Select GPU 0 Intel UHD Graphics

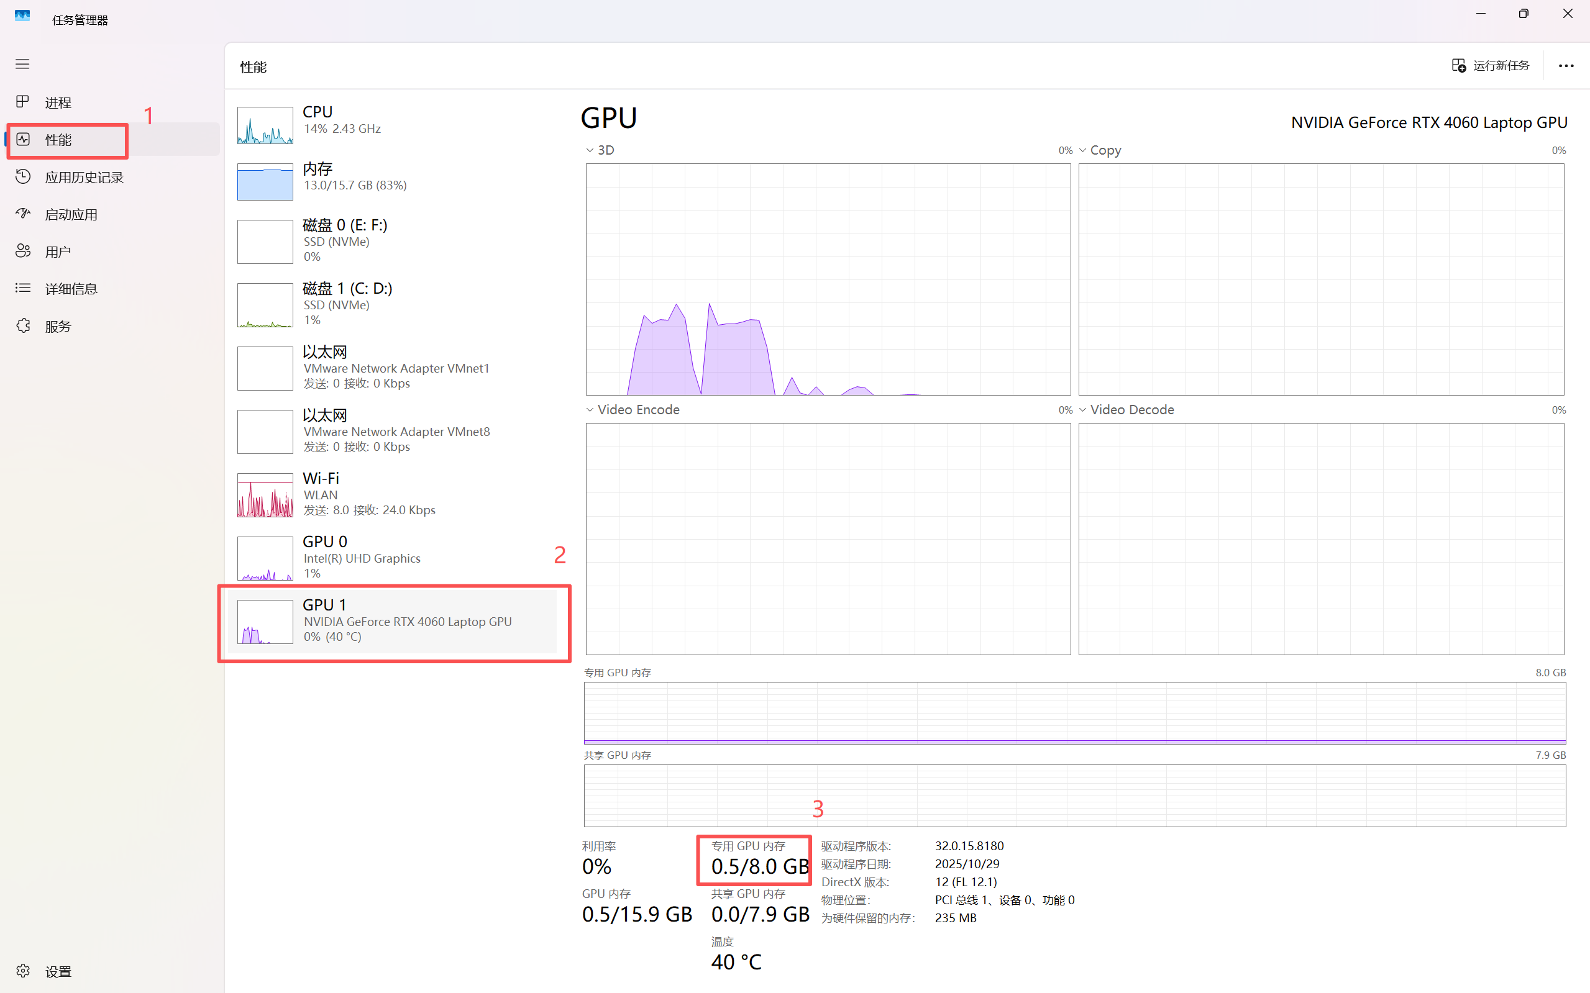pos(394,557)
